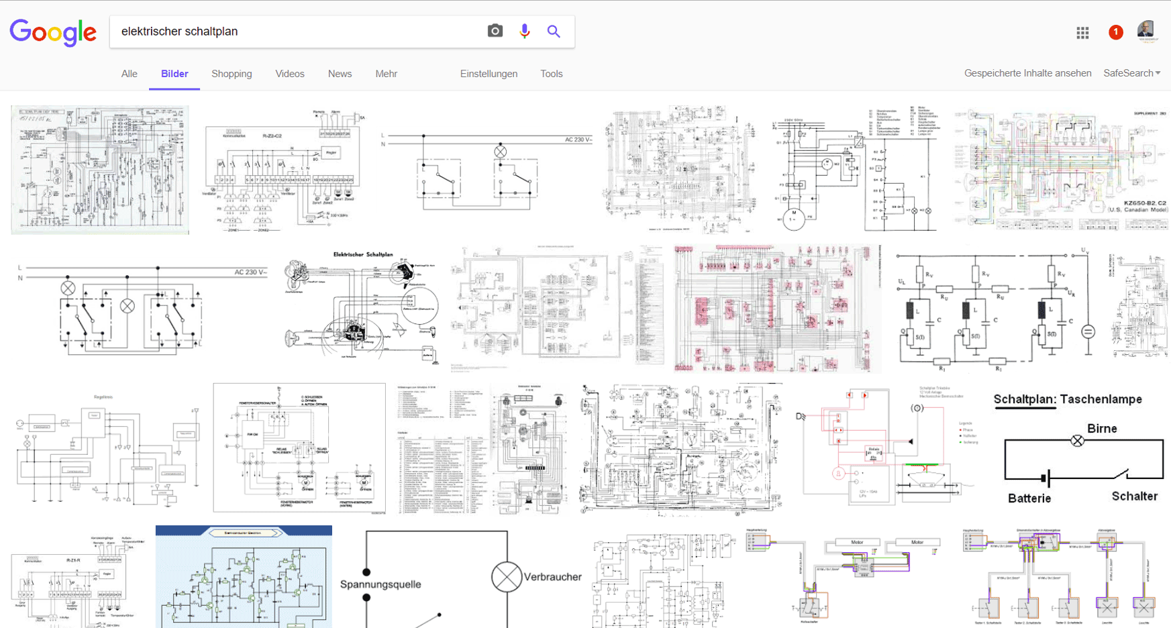Switch to the Alle tab
The image size is (1171, 628).
130,74
